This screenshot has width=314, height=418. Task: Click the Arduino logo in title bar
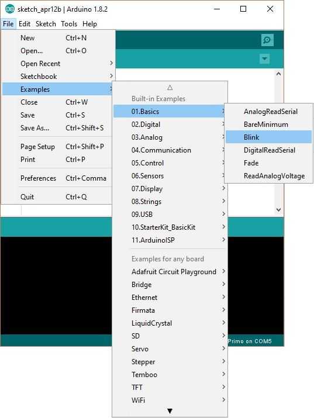pos(10,9)
